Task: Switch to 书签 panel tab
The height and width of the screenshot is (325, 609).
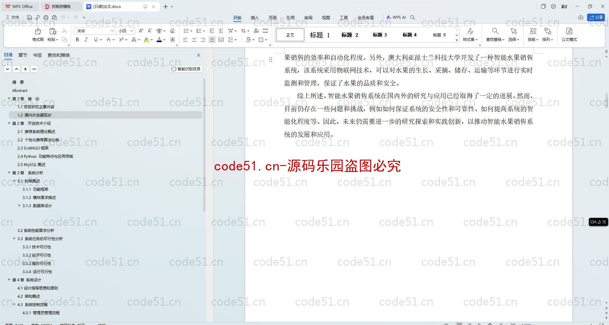Action: [37, 55]
